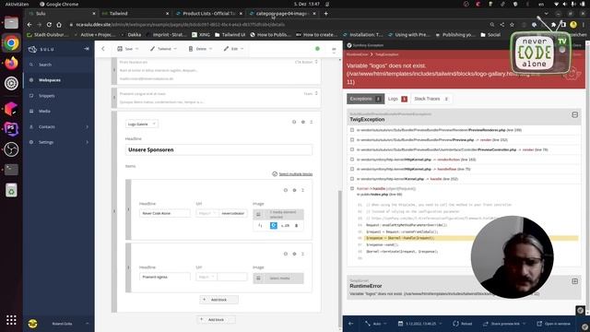Open the Edit dropdown in the toolbar
Image resolution: width=590 pixels, height=332 pixels.
point(233,49)
